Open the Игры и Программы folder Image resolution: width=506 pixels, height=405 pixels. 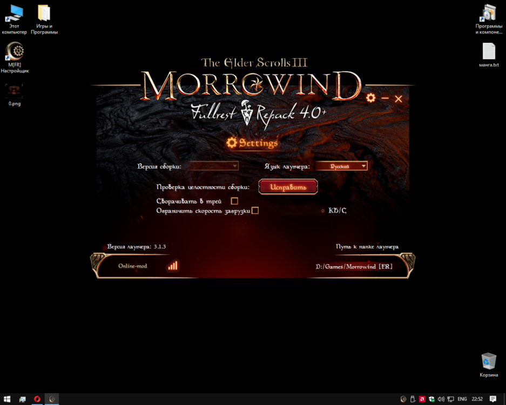(x=44, y=13)
